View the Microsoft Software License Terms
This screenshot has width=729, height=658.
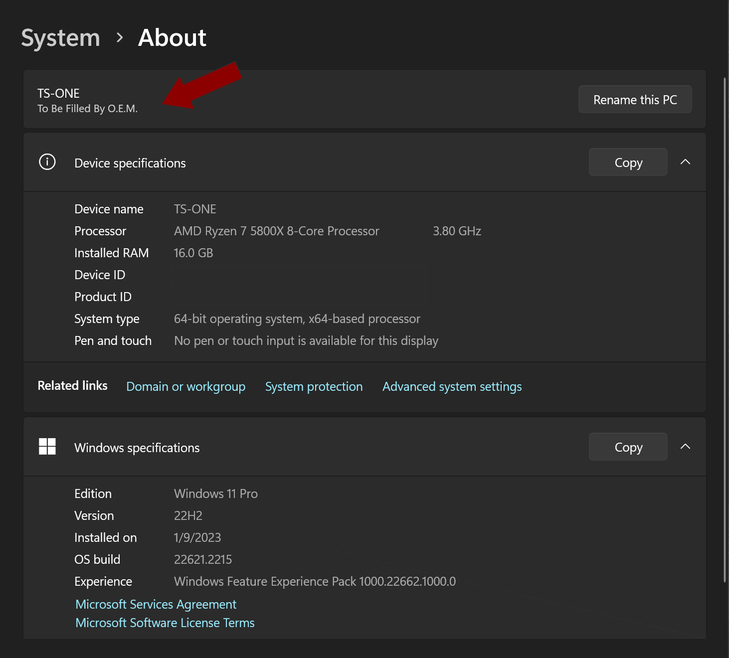[165, 623]
